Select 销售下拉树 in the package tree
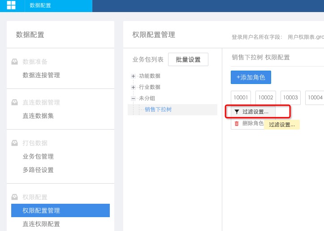This screenshot has width=324, height=231. click(158, 109)
